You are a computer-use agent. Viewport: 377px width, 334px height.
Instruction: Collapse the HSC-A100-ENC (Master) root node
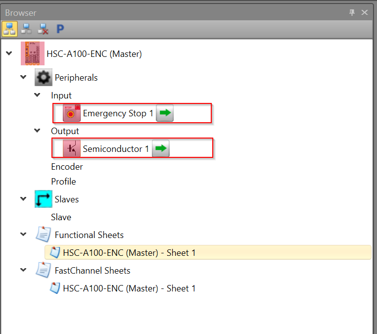click(9, 53)
